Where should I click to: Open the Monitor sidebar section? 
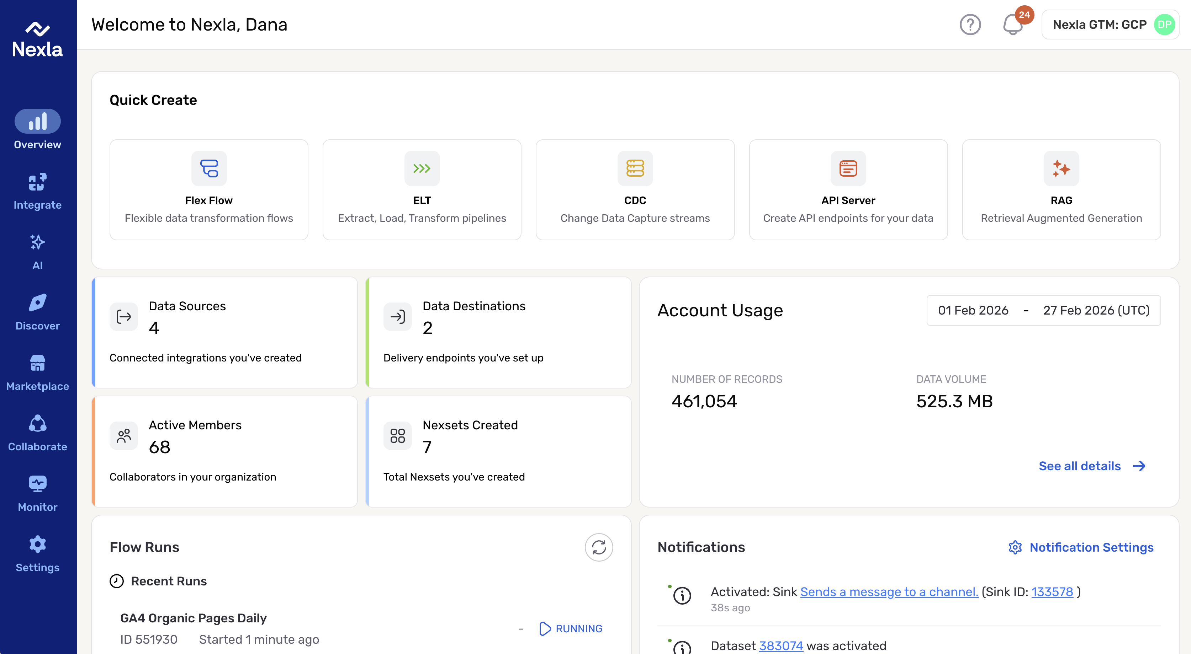(37, 493)
